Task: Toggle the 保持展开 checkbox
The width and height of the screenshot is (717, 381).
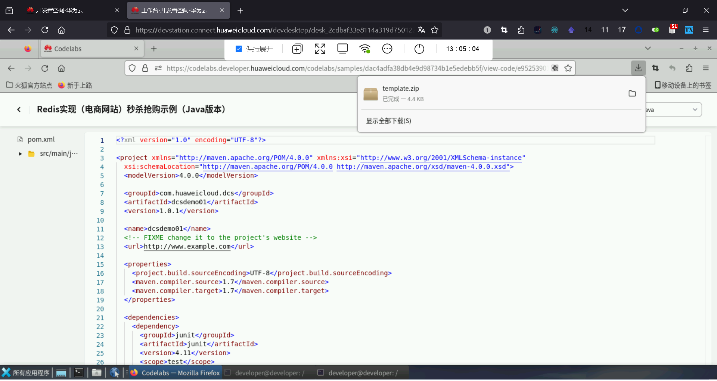Action: pyautogui.click(x=239, y=49)
